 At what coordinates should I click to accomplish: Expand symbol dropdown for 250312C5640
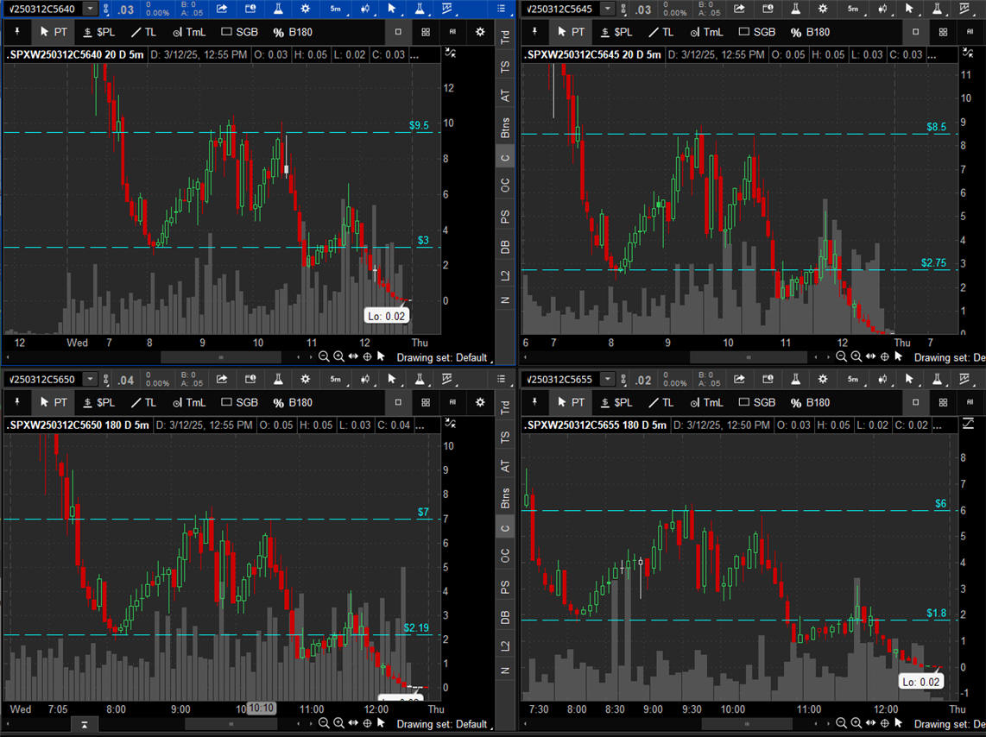(90, 9)
